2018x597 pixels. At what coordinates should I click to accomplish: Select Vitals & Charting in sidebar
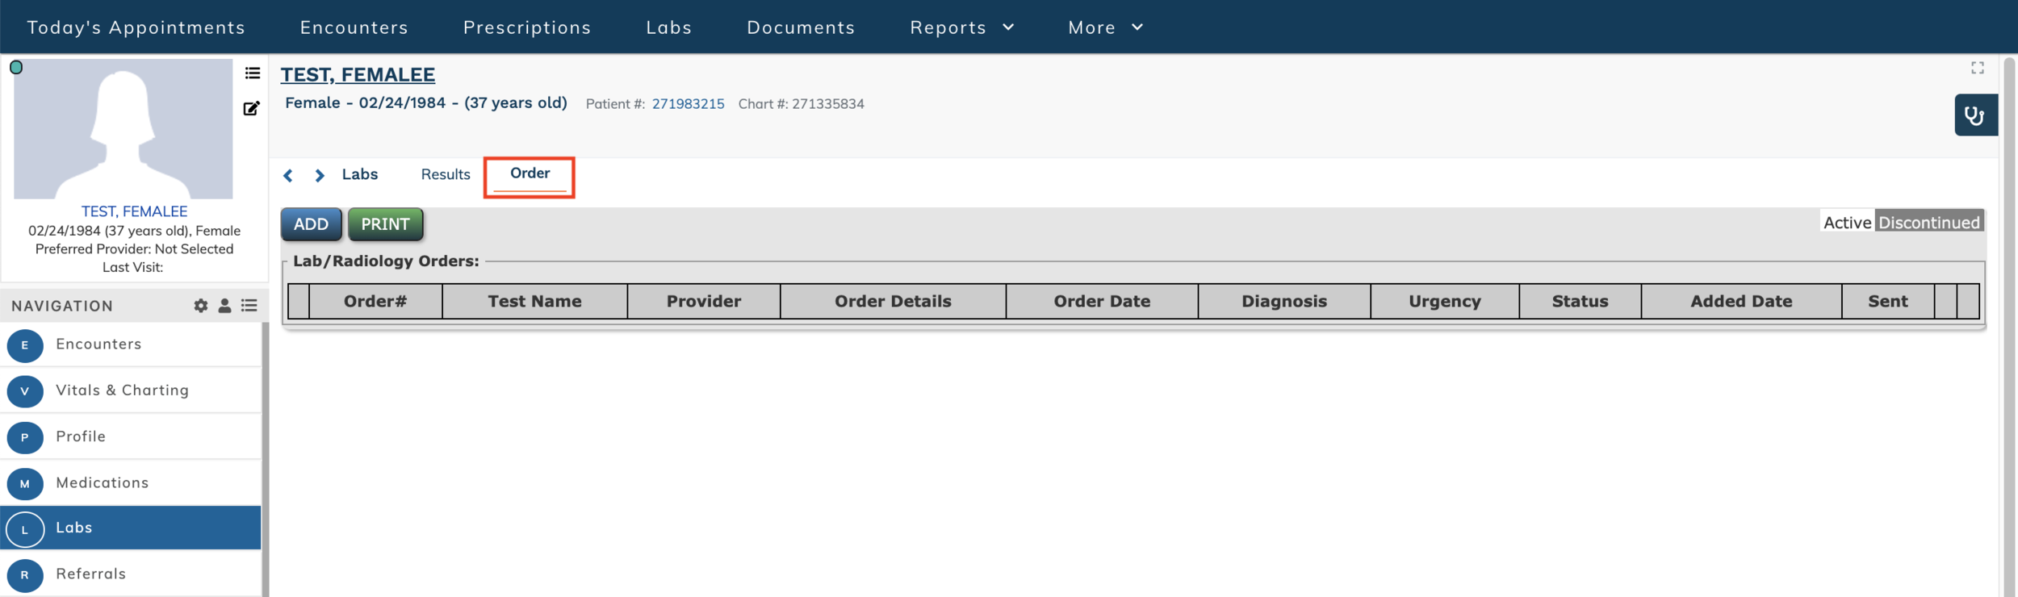131,390
